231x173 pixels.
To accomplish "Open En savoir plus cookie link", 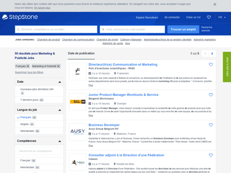I will coord(42,8).
